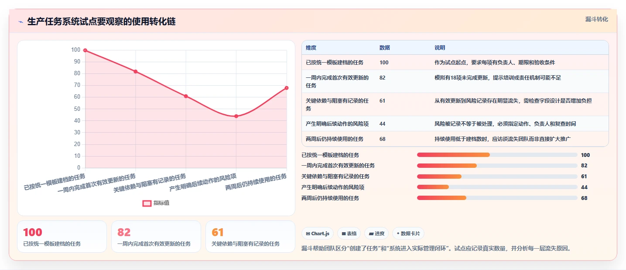Click the table value 61

(383, 101)
